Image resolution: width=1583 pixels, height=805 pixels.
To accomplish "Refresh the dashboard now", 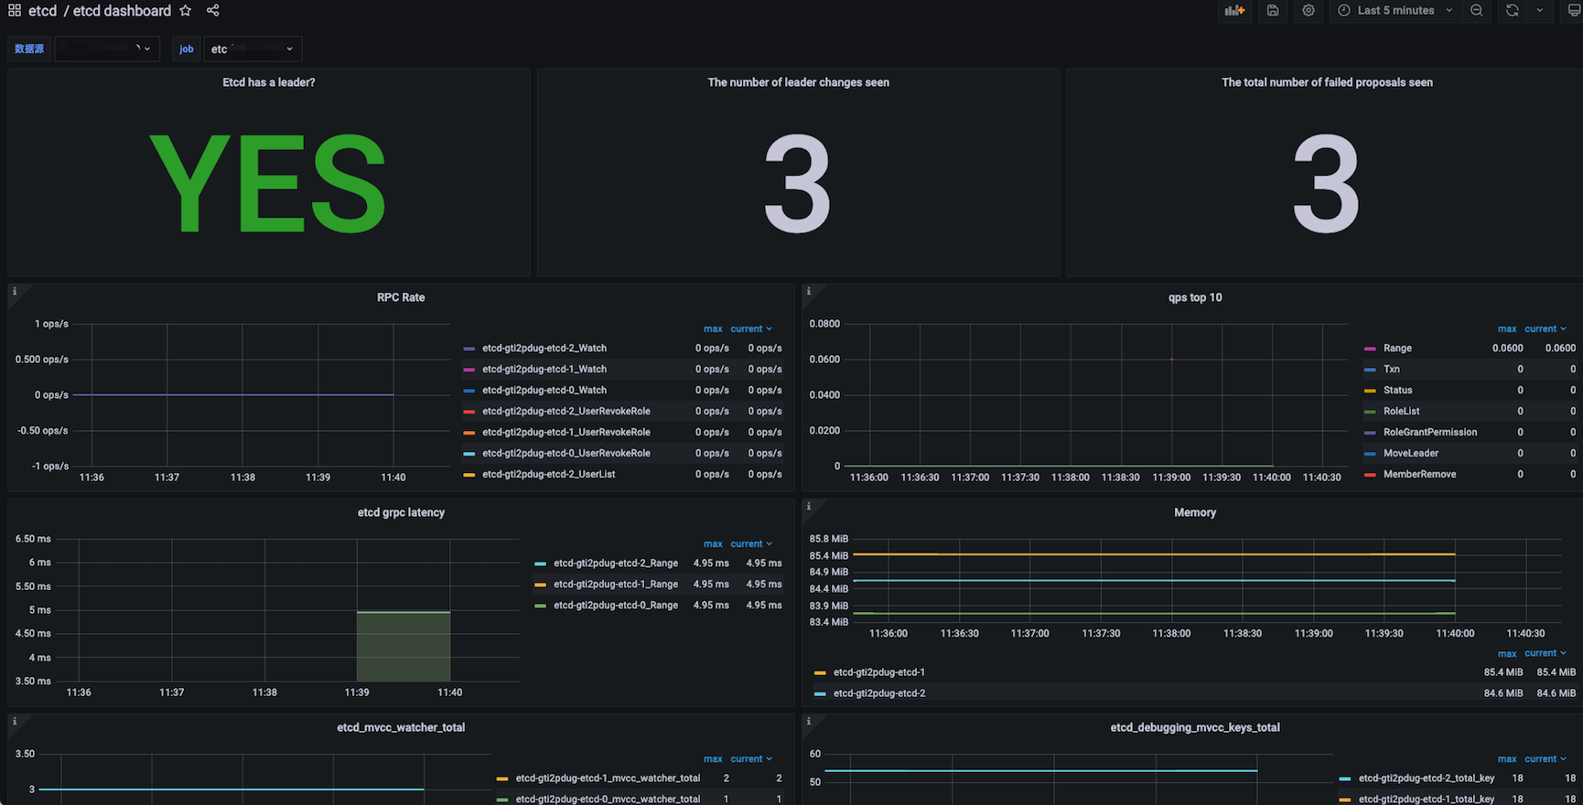I will [1513, 11].
